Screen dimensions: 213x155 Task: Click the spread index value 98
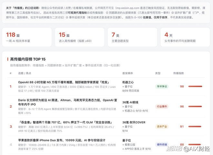coord(182,87)
